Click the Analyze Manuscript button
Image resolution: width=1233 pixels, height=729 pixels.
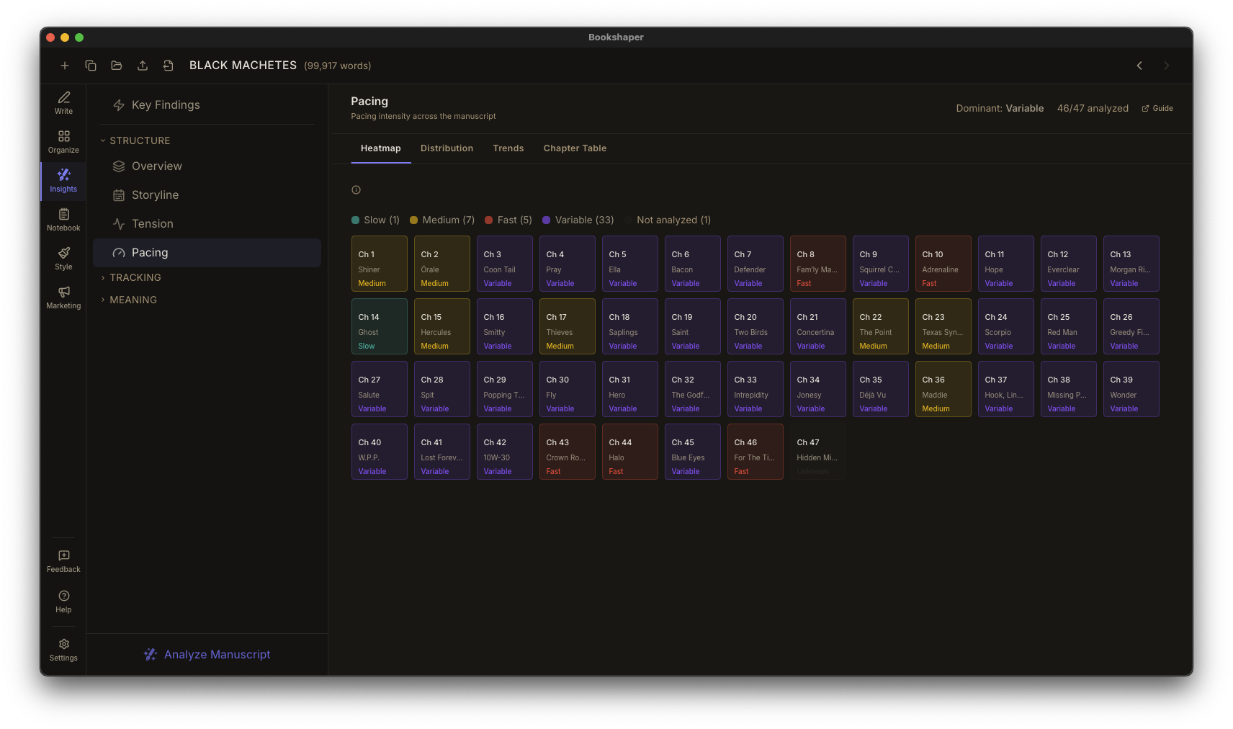207,654
